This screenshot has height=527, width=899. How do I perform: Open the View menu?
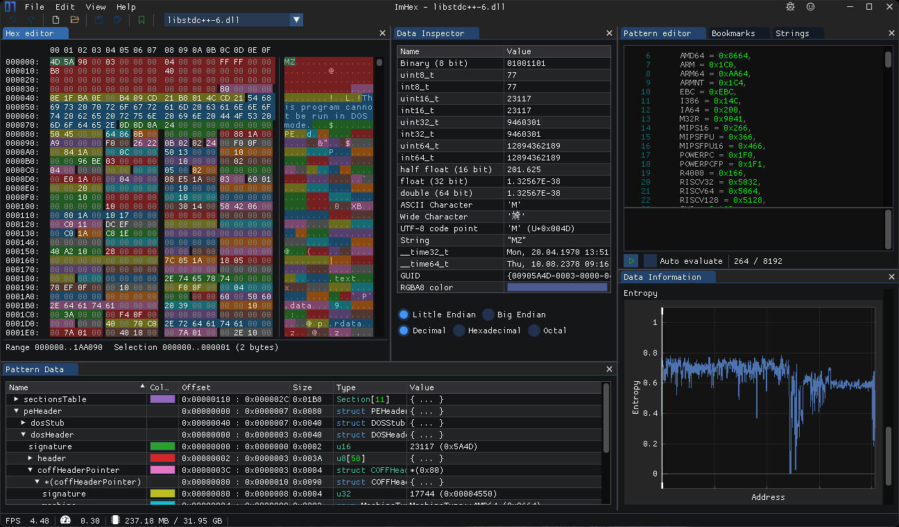click(96, 6)
